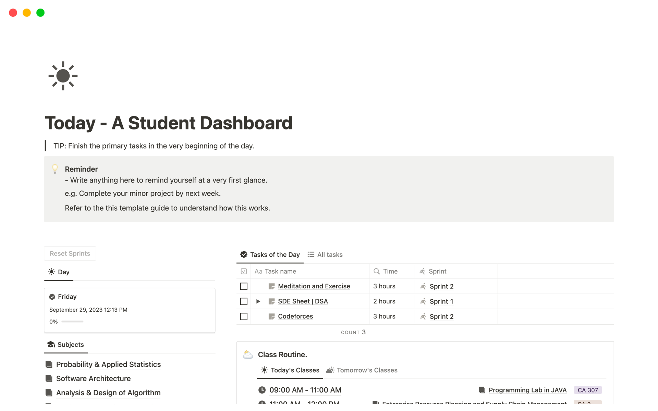Open the Probability & Applied Statistics page

pyautogui.click(x=108, y=364)
